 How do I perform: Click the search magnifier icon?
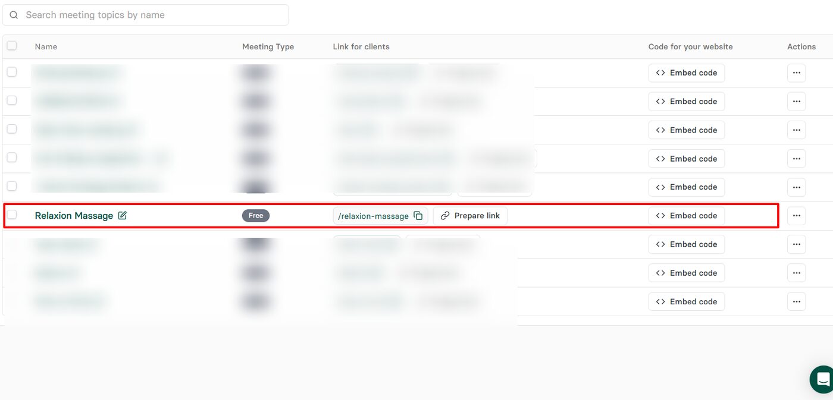[14, 15]
